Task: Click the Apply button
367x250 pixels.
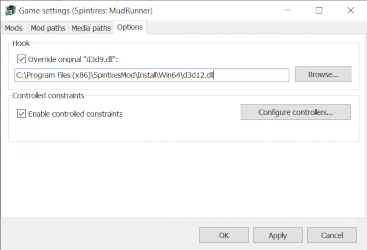Action: 278,235
